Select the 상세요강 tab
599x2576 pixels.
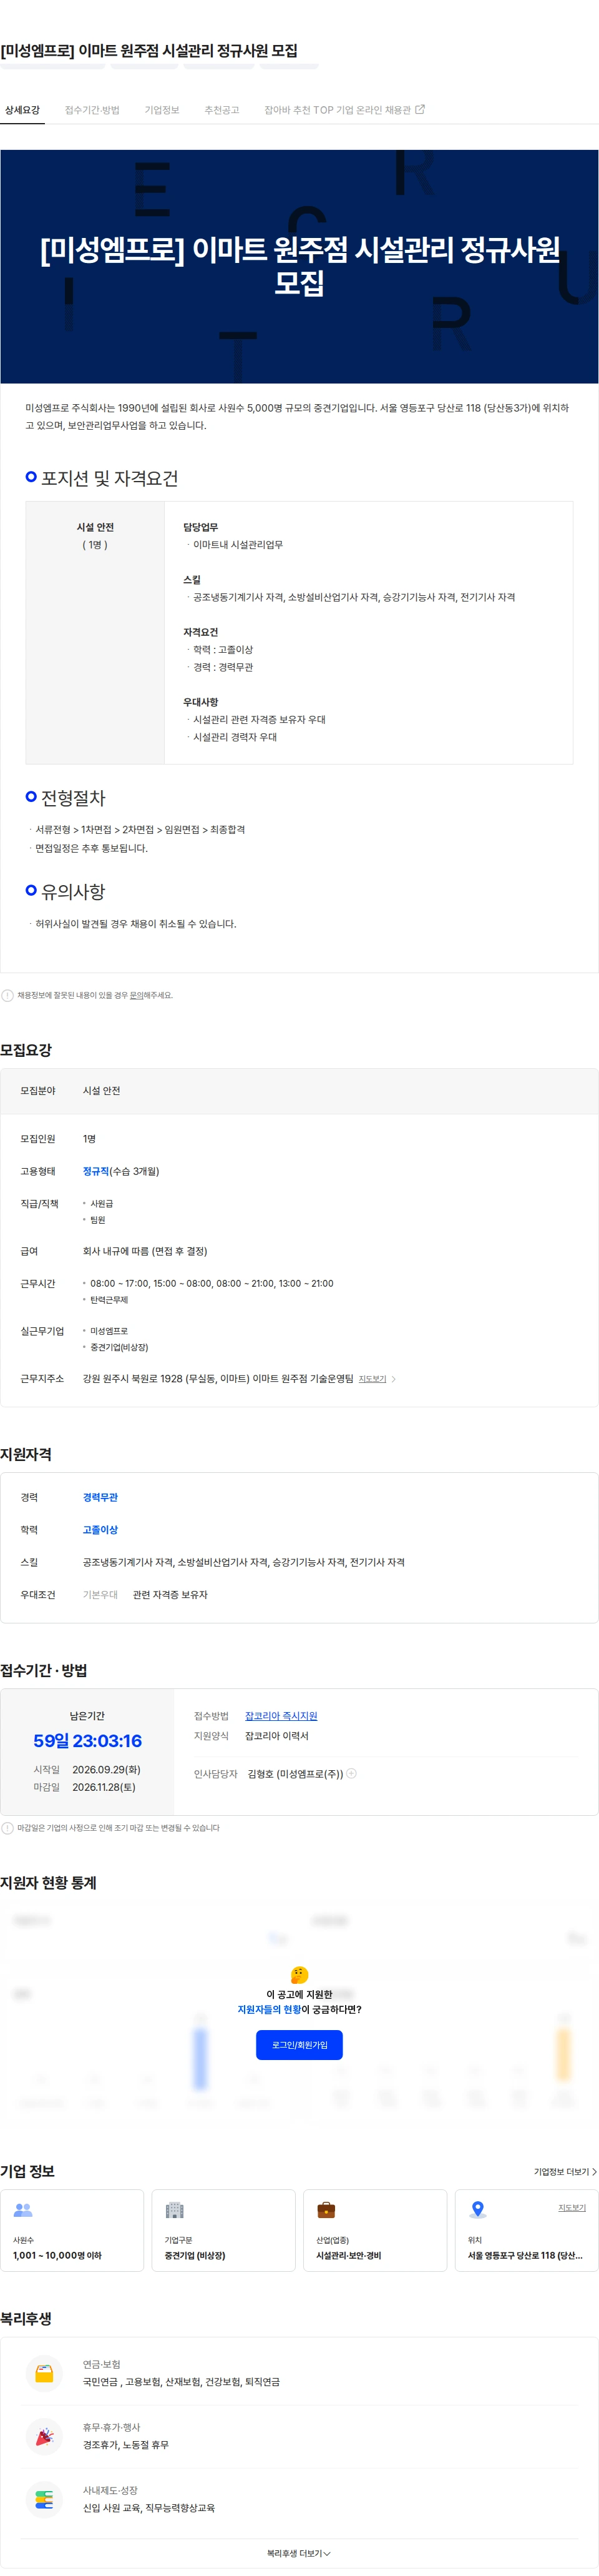(22, 110)
